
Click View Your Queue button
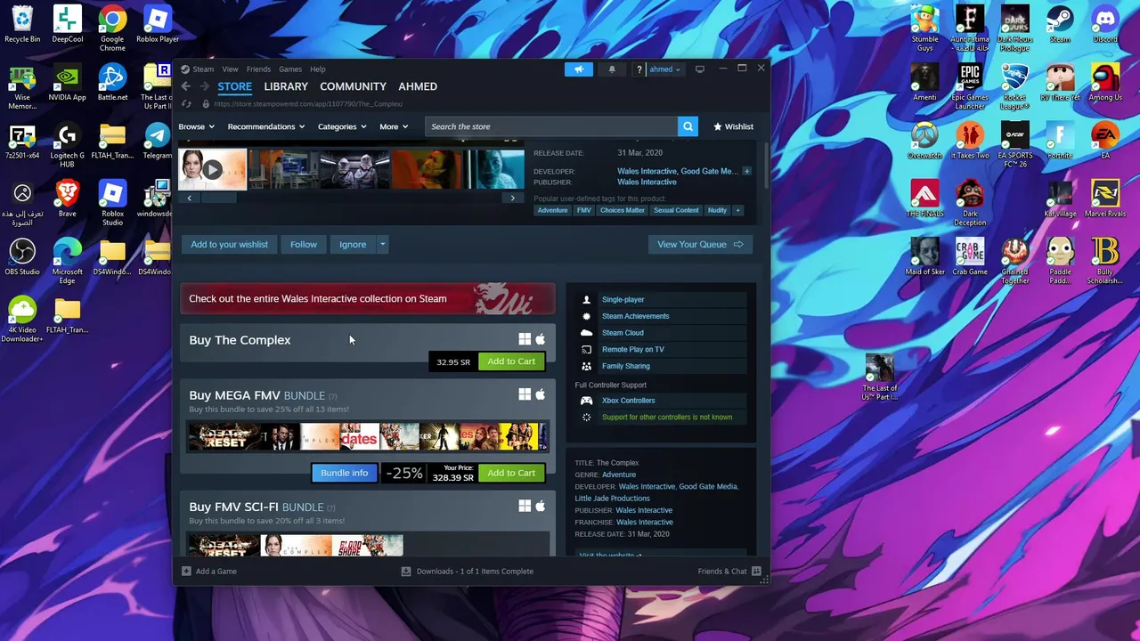(700, 244)
